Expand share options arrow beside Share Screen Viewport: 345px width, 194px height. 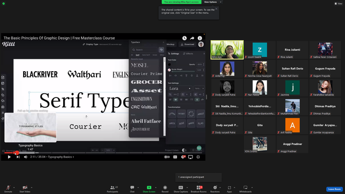click(156, 188)
